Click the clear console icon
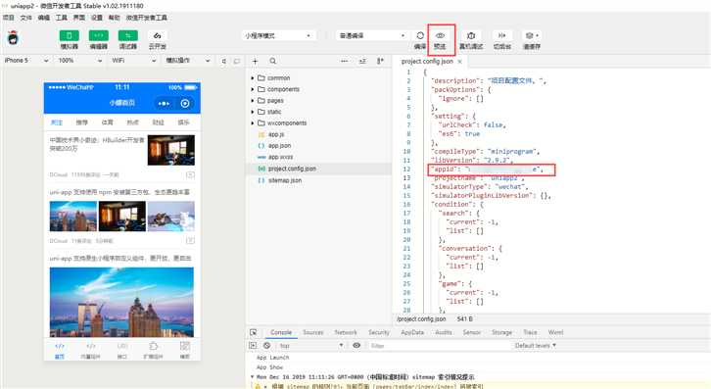This screenshot has width=711, height=389. pos(267,346)
